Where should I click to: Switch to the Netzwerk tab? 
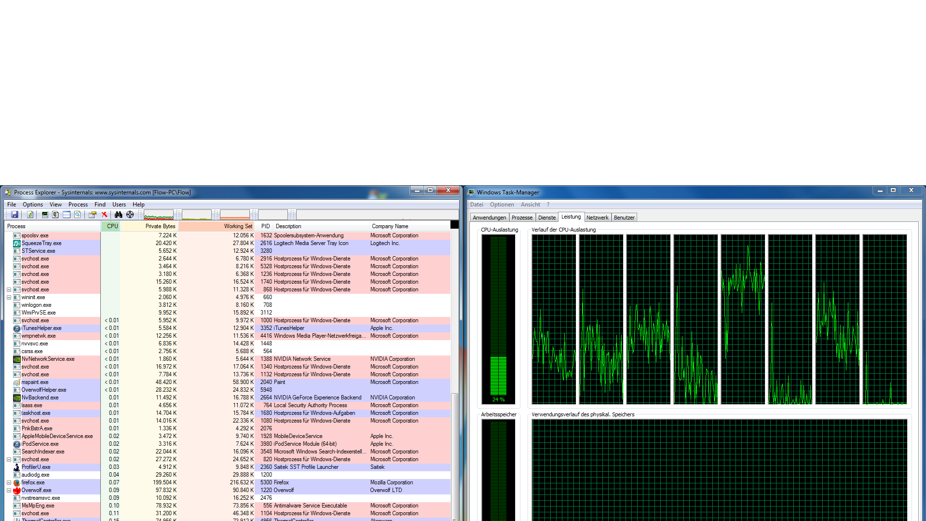pyautogui.click(x=597, y=218)
